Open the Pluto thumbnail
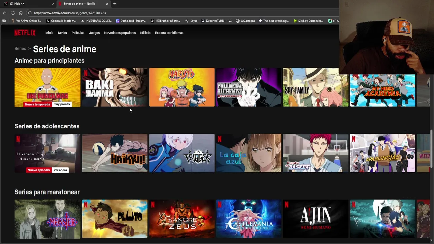This screenshot has width=434, height=244. pos(115,219)
